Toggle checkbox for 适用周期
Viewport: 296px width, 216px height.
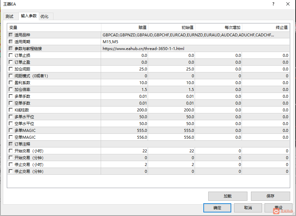pos(11,42)
